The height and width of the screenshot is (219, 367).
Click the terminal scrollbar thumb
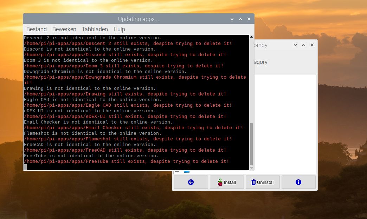tap(252, 144)
